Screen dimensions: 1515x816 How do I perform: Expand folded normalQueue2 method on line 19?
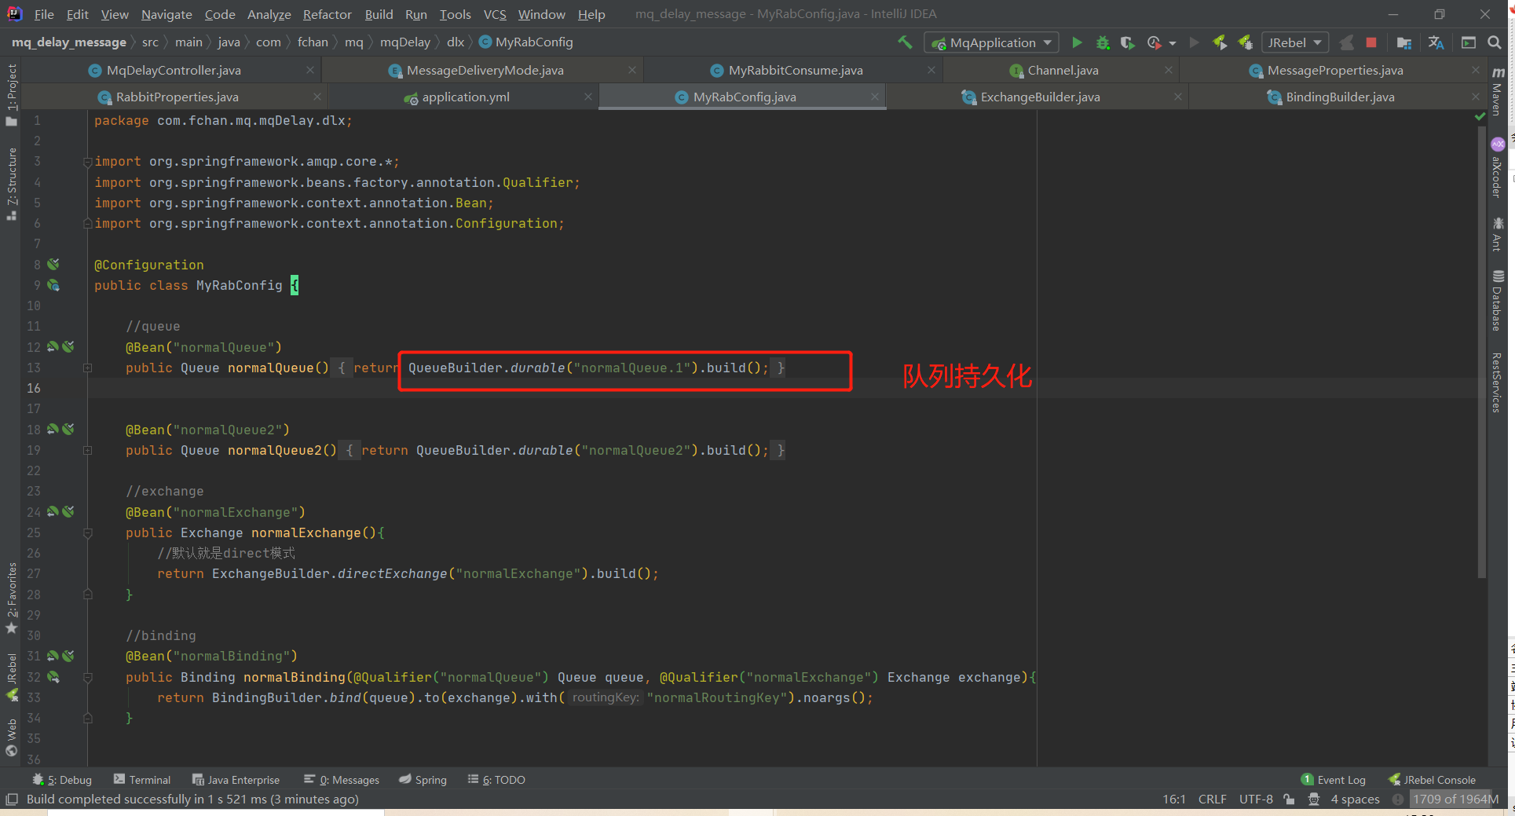tap(87, 450)
